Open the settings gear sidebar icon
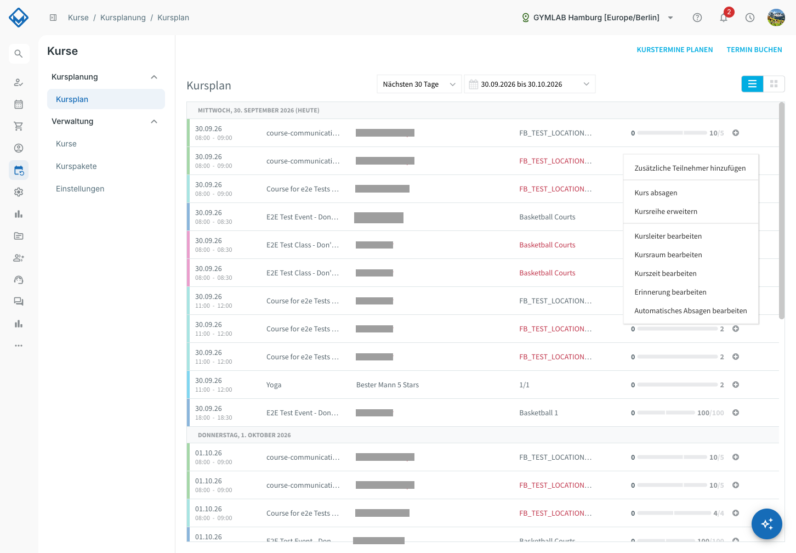The image size is (796, 553). click(19, 192)
